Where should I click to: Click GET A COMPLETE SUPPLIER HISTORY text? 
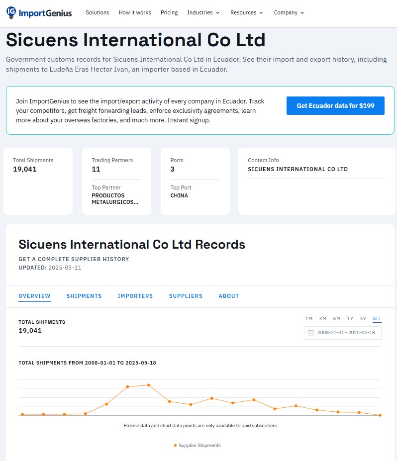[x=74, y=259]
